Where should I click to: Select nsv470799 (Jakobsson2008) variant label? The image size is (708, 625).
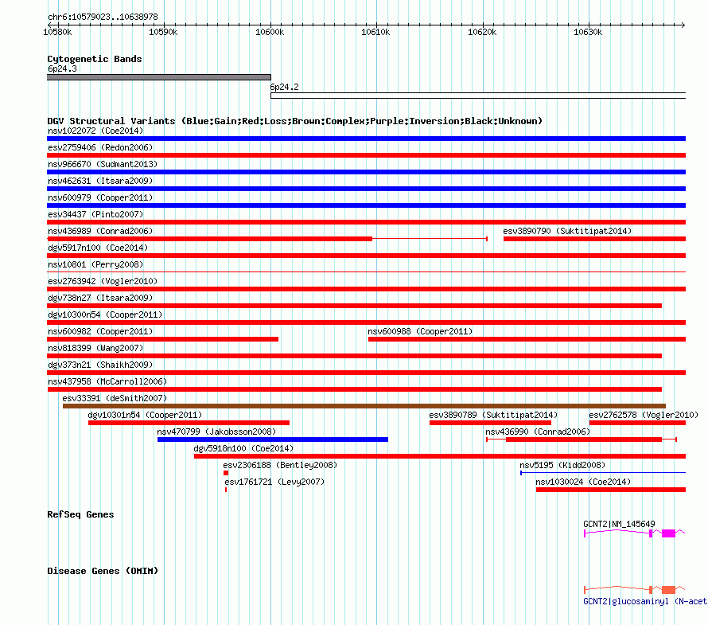click(x=216, y=432)
